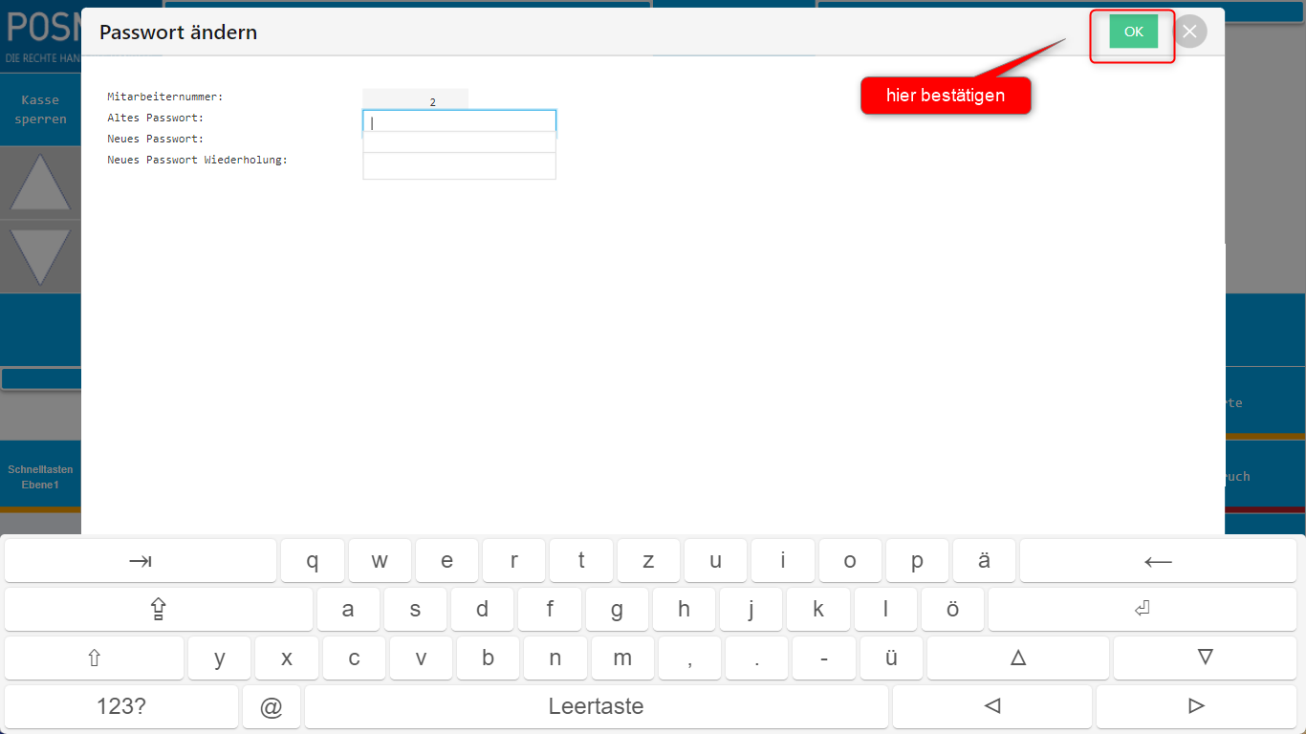Focus the Neues Passwort field

tap(459, 142)
